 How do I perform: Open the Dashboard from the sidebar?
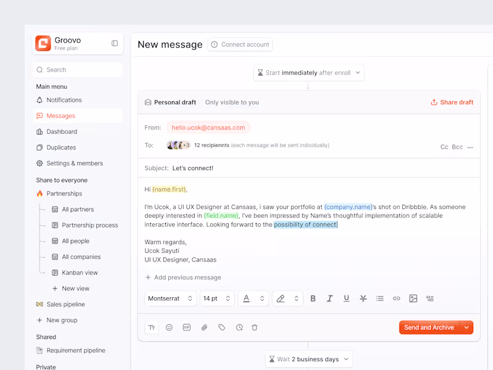tap(62, 131)
